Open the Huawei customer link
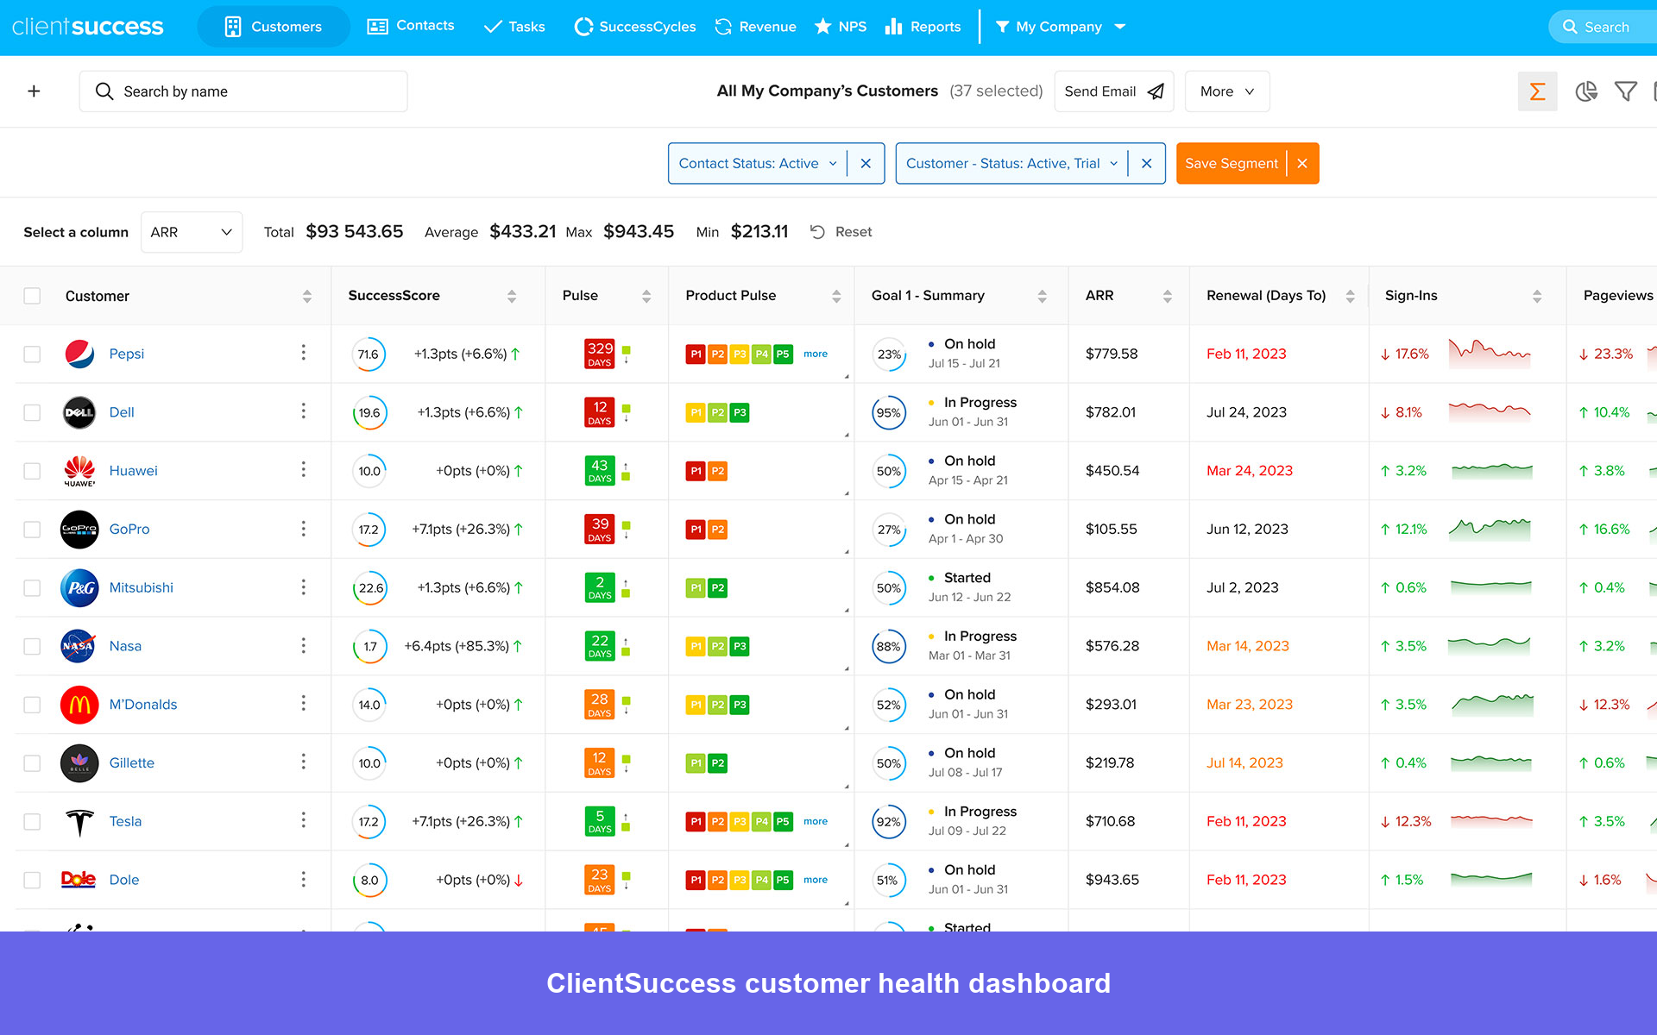Screen dimensions: 1657x1035 tap(133, 470)
